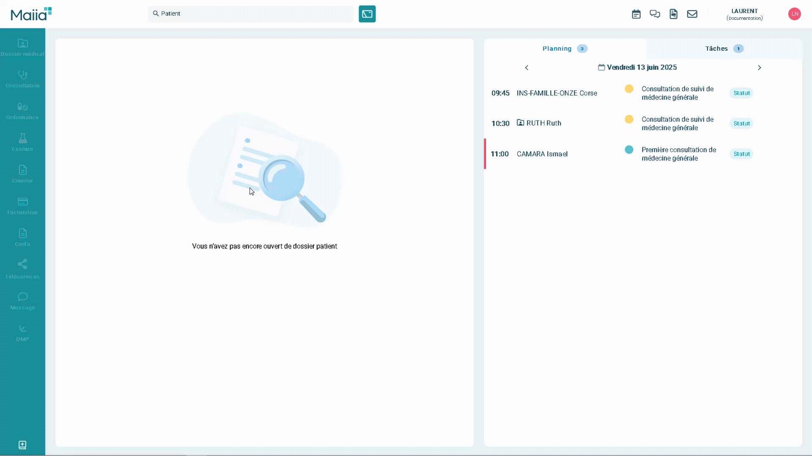Open the messaging chat icon
The height and width of the screenshot is (456, 812).
[655, 14]
